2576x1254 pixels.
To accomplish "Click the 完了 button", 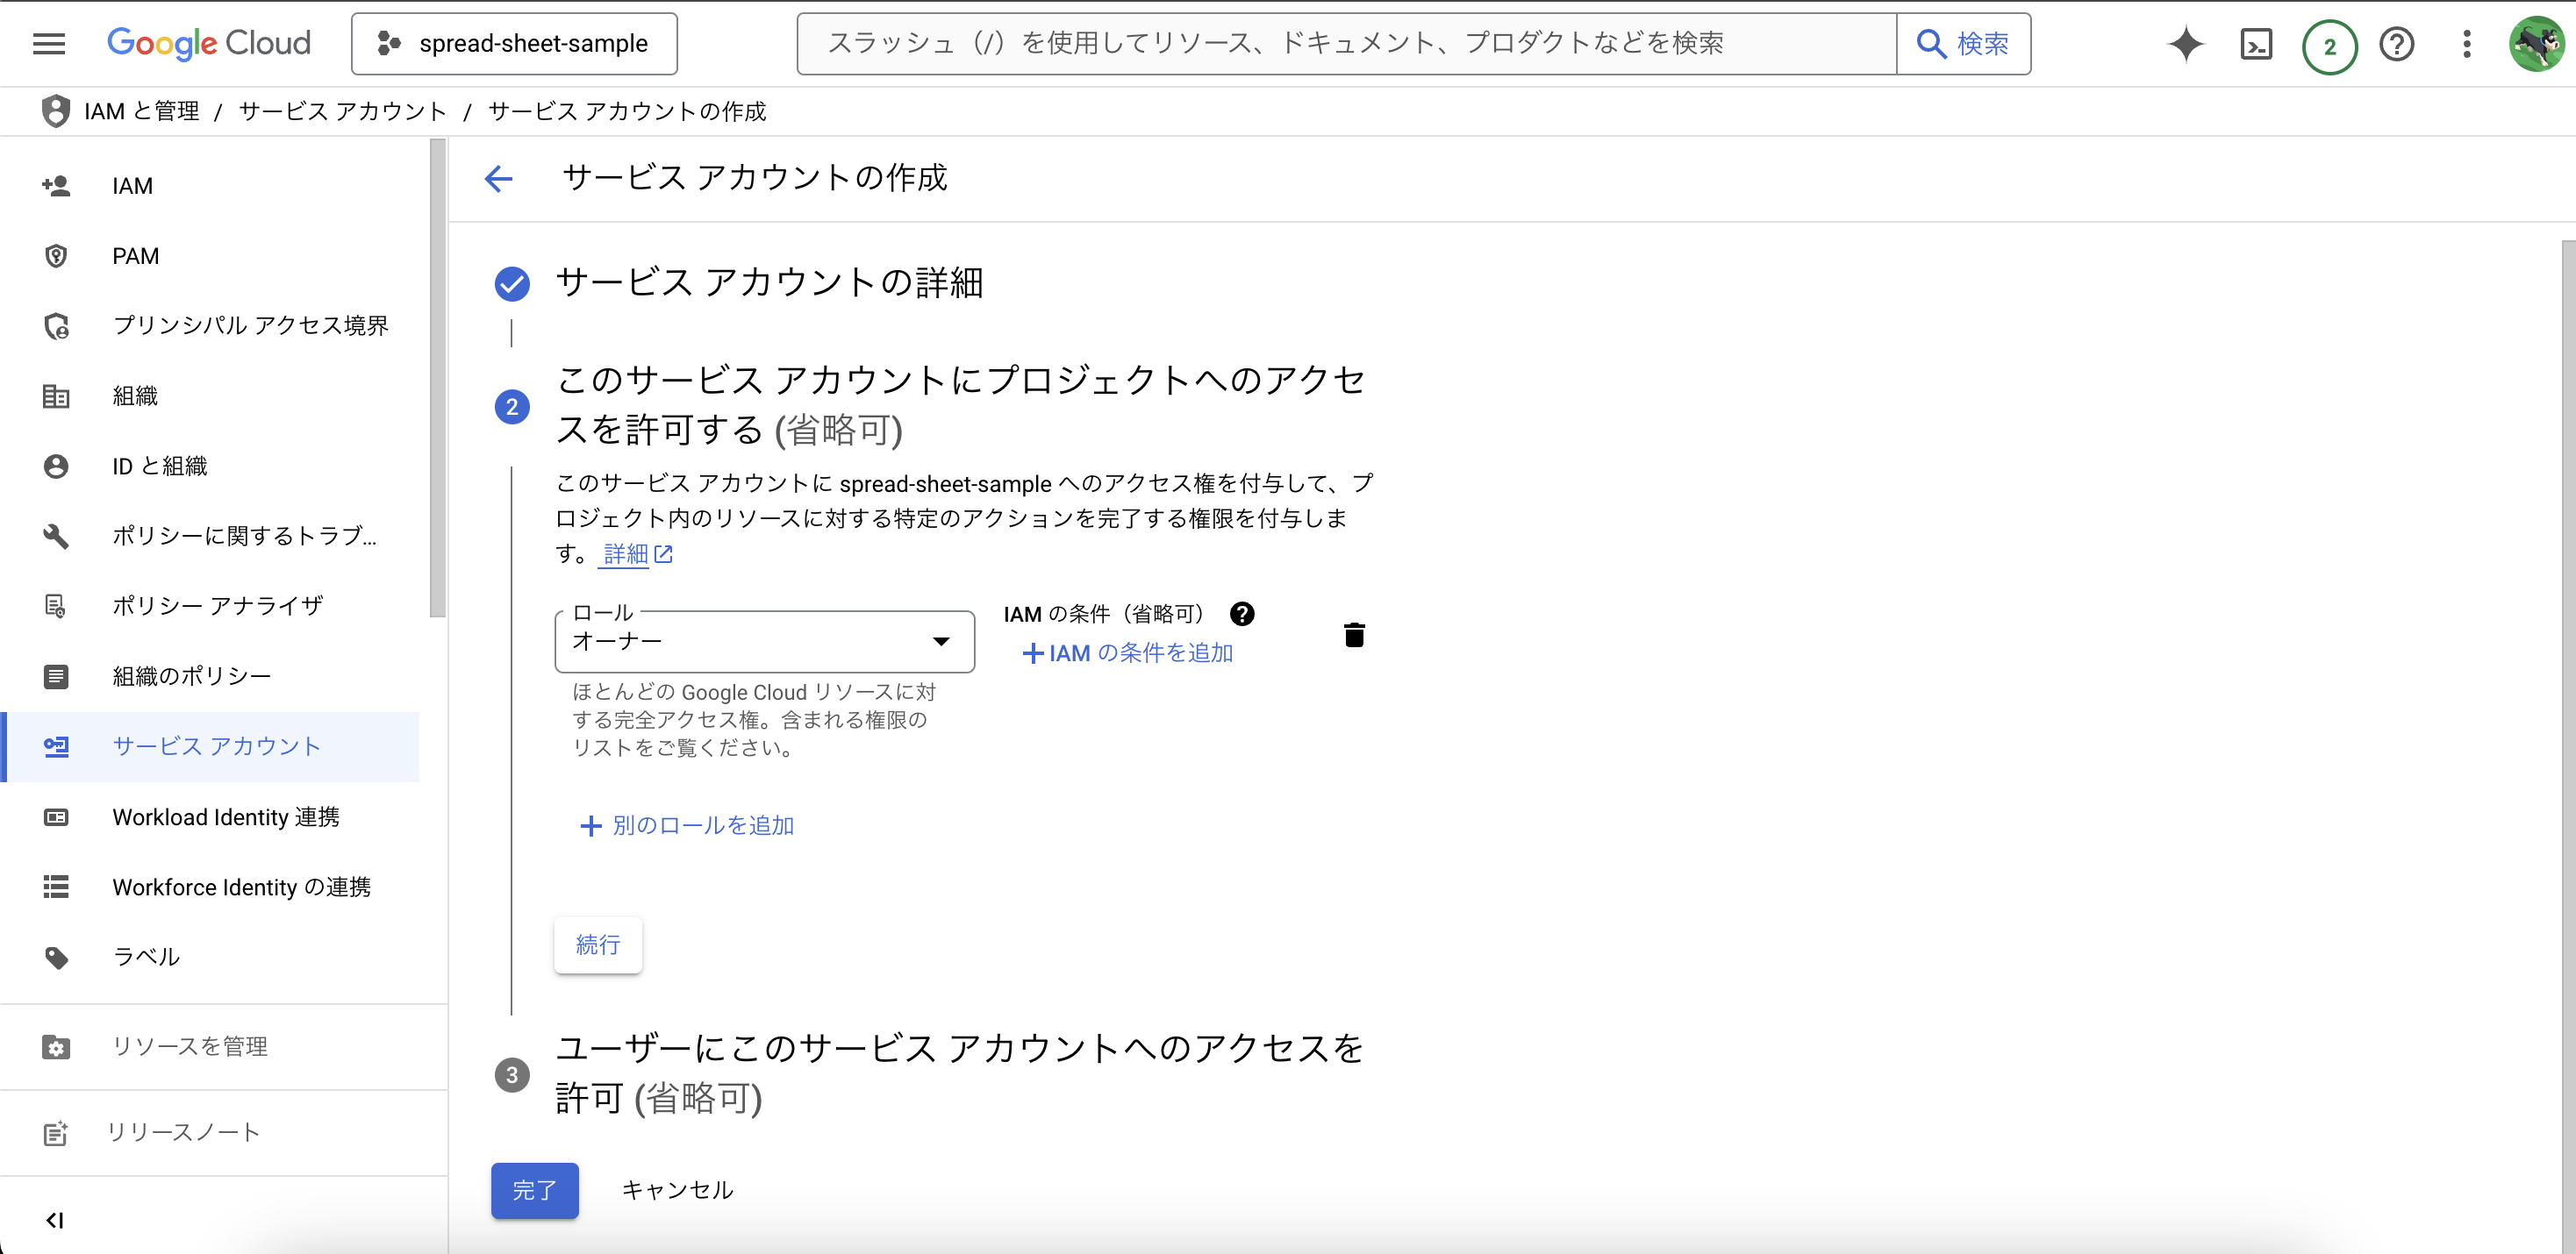I will 534,1190.
